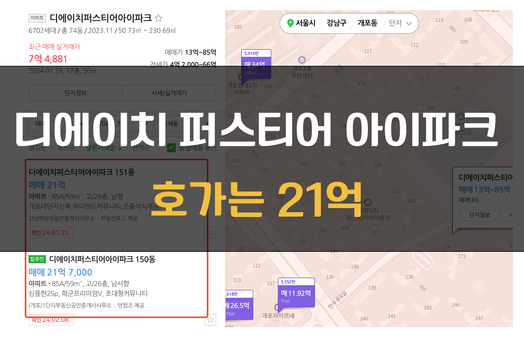Screen dimensions: 524x342
Task: Star the 디에이치퍼스티어아이파크 complex title as favorite
Action: tap(158, 18)
